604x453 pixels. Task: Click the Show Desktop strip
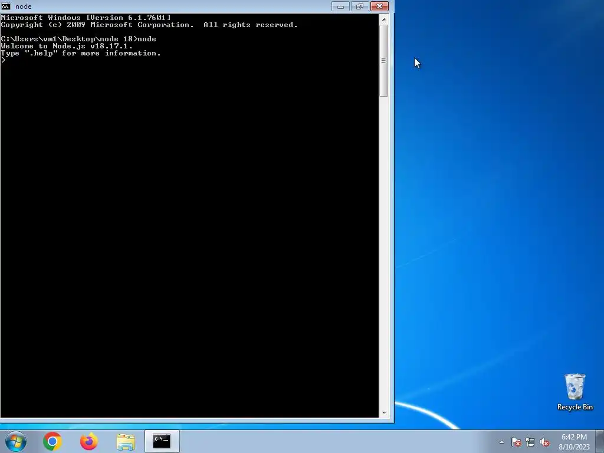(x=600, y=441)
